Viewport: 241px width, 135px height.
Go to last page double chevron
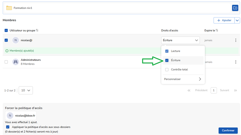[235, 90]
